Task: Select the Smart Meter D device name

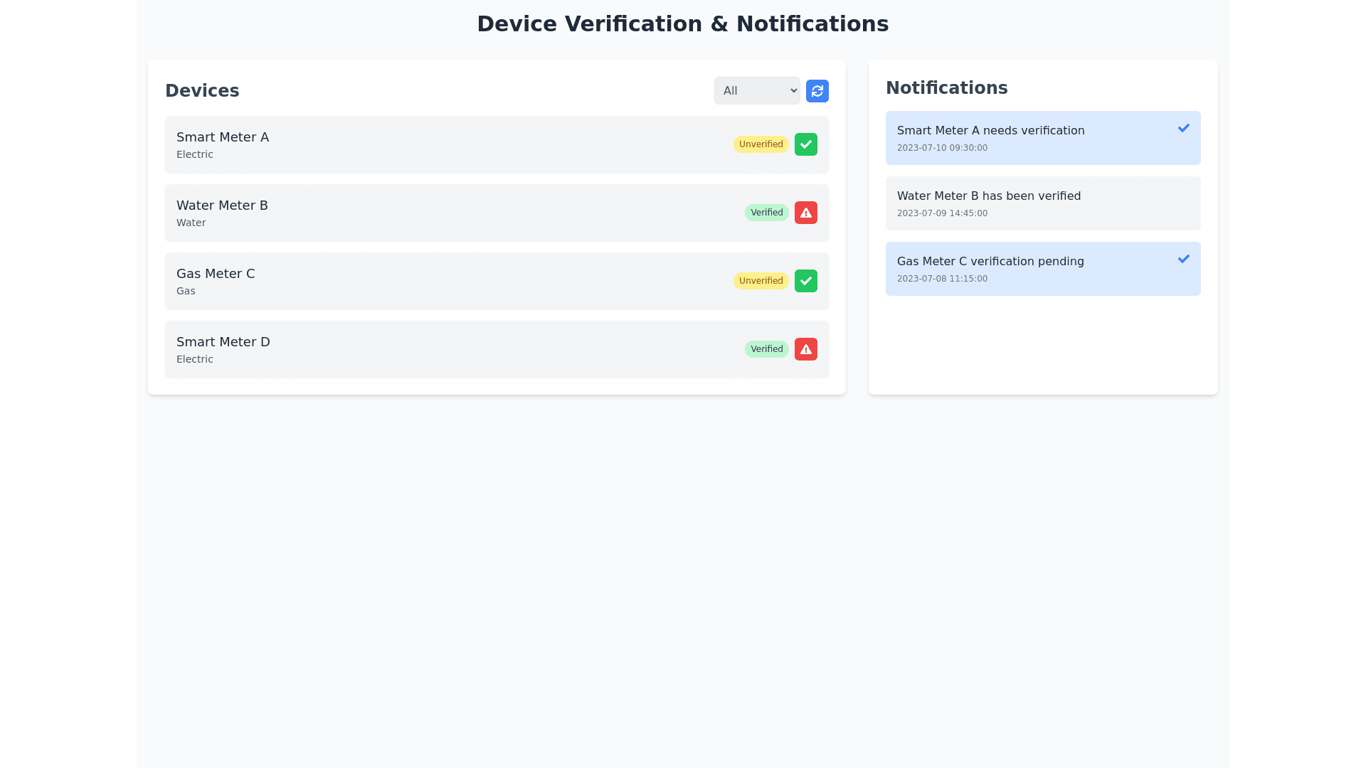Action: point(223,342)
